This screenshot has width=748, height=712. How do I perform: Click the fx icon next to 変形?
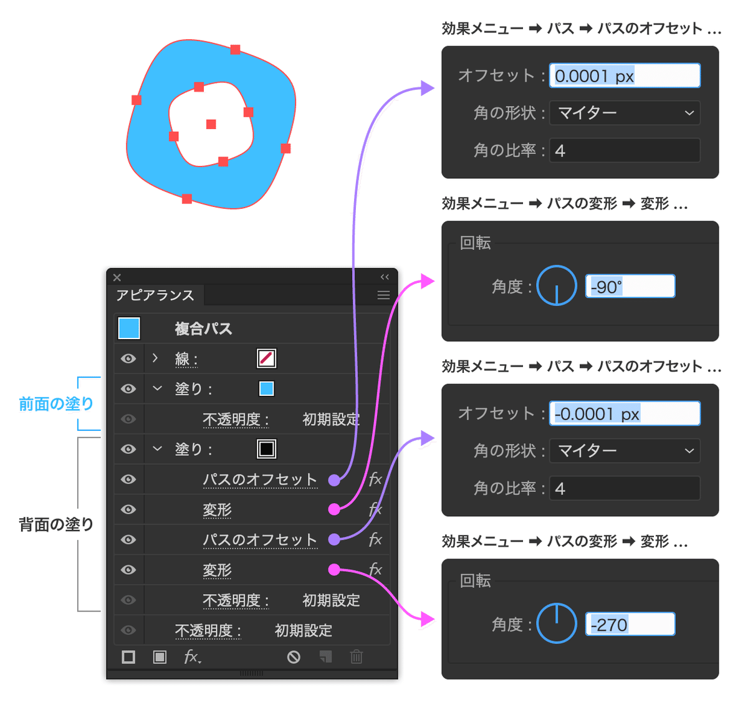(375, 509)
